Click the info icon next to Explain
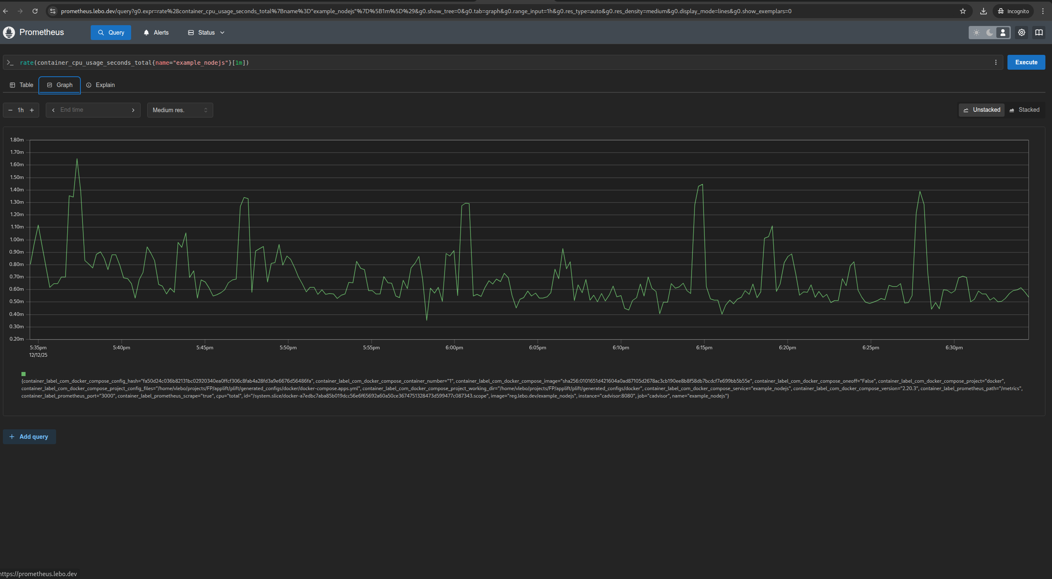Image resolution: width=1052 pixels, height=579 pixels. [x=89, y=85]
